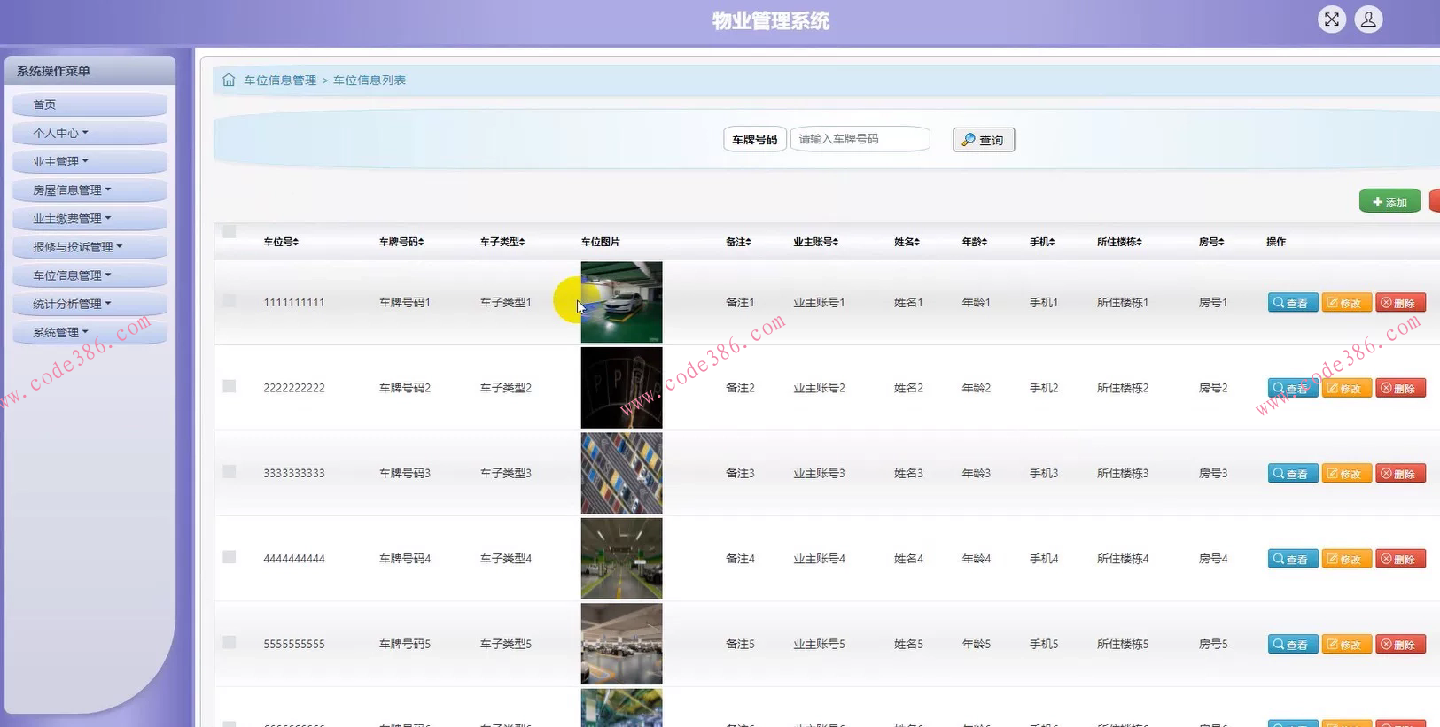
Task: Sort table by 姓名 column header
Action: coord(907,242)
